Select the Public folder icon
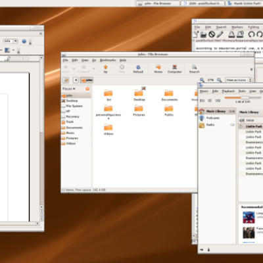Screen dimensions: 263x263 click(x=169, y=108)
